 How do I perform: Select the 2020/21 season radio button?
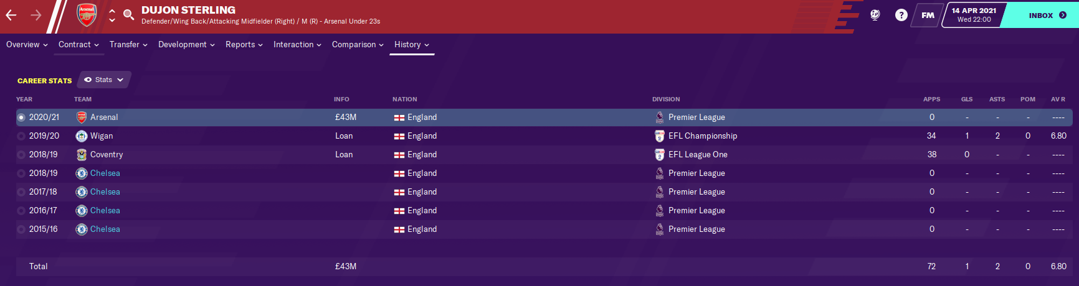tap(21, 118)
